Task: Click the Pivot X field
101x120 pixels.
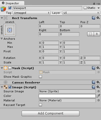Action: 50,51
